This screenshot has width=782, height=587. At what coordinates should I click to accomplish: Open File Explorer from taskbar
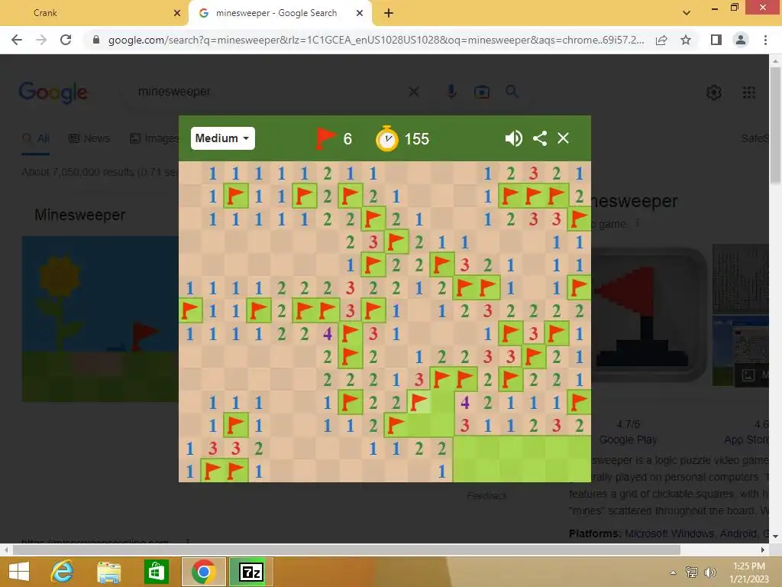tap(108, 572)
